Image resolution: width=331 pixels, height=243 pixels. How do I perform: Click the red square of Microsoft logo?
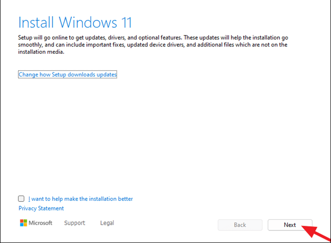pos(22,221)
